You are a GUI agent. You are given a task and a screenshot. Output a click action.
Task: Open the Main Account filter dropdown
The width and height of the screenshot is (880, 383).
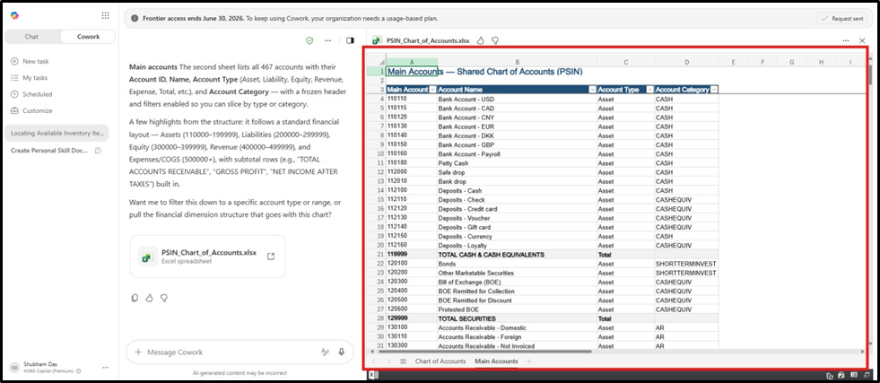[432, 90]
